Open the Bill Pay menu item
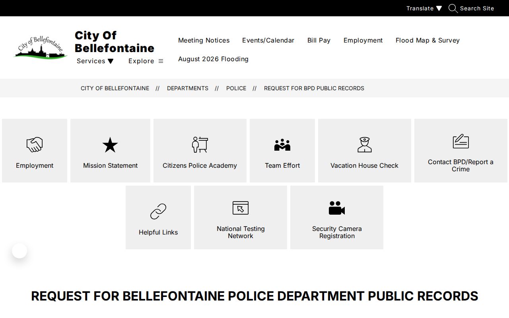The image size is (509, 318). [x=319, y=40]
